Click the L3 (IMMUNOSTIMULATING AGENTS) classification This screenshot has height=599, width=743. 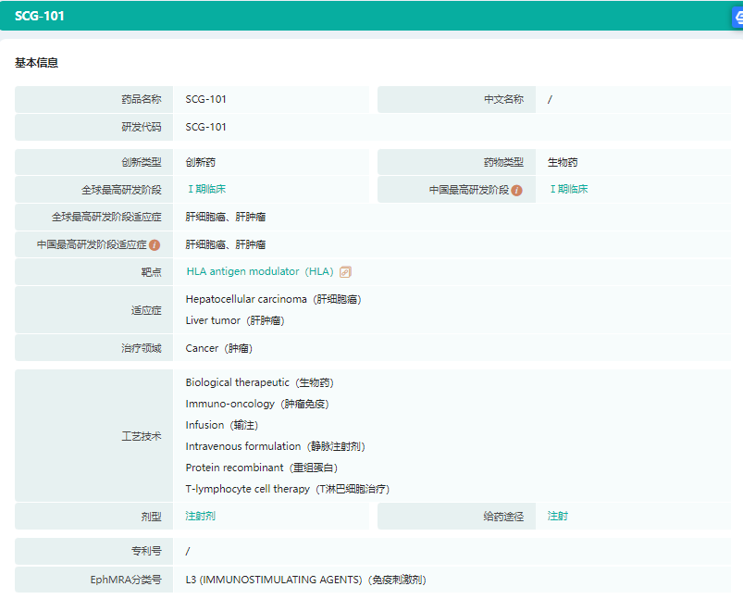tap(305, 580)
